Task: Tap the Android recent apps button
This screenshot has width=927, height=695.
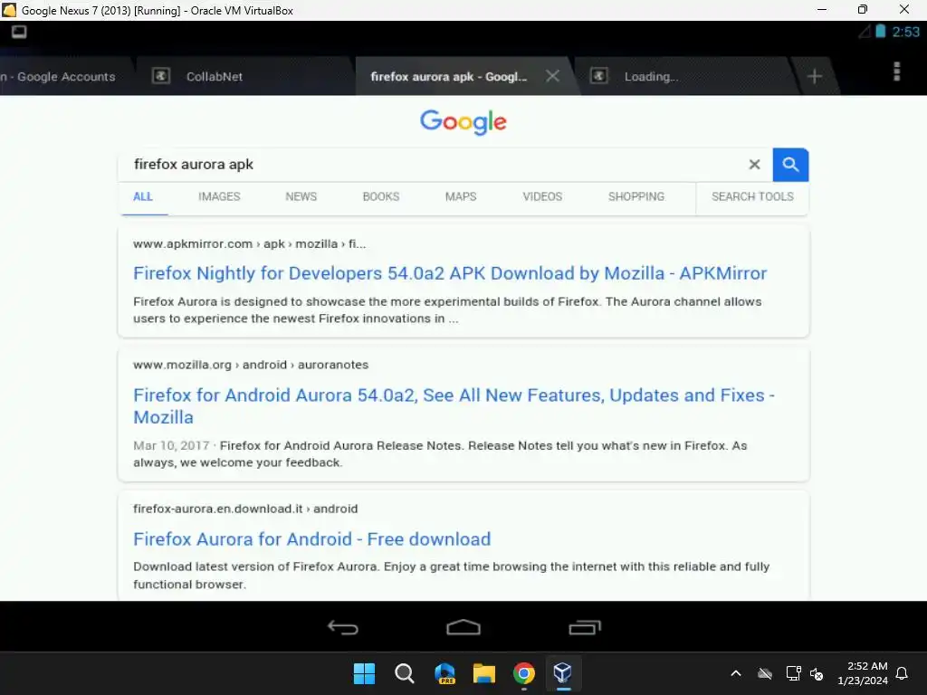Action: click(585, 627)
